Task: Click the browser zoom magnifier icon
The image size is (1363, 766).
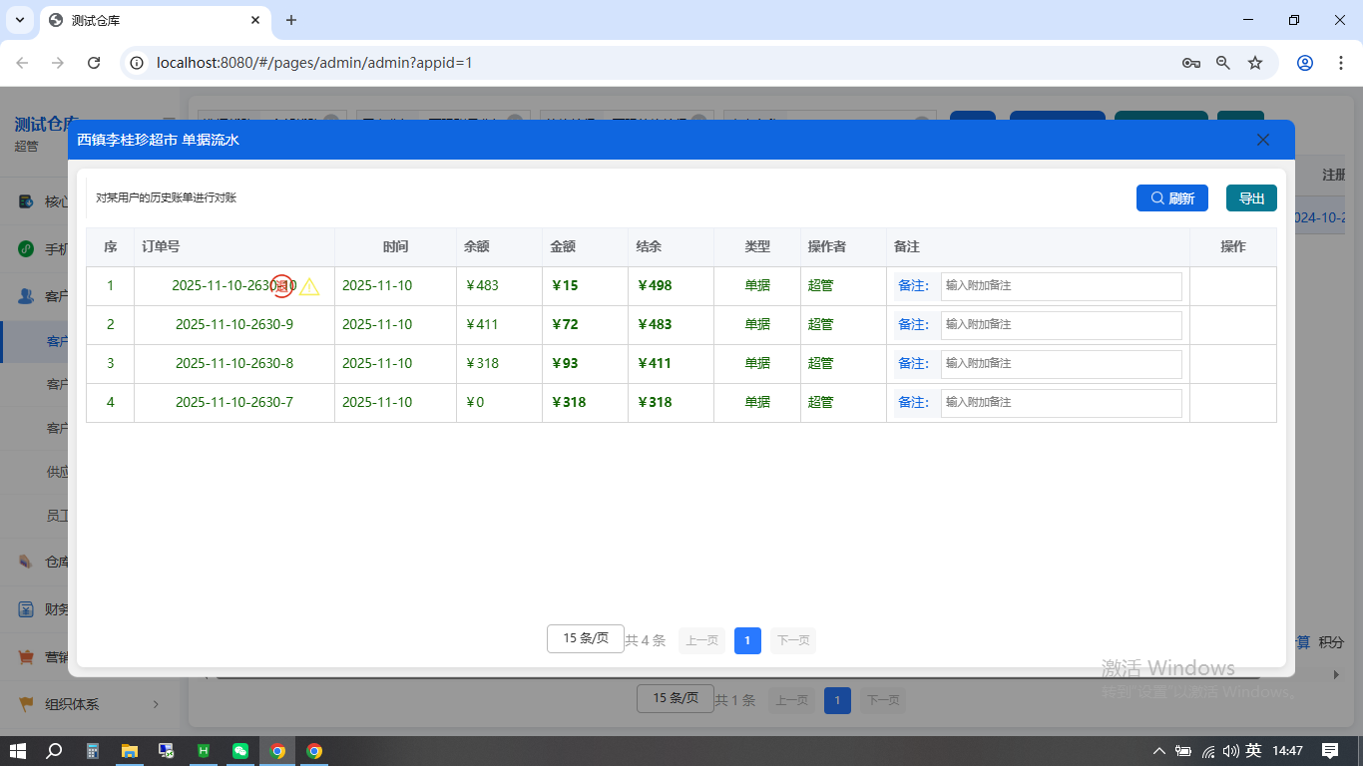Action: [1223, 63]
